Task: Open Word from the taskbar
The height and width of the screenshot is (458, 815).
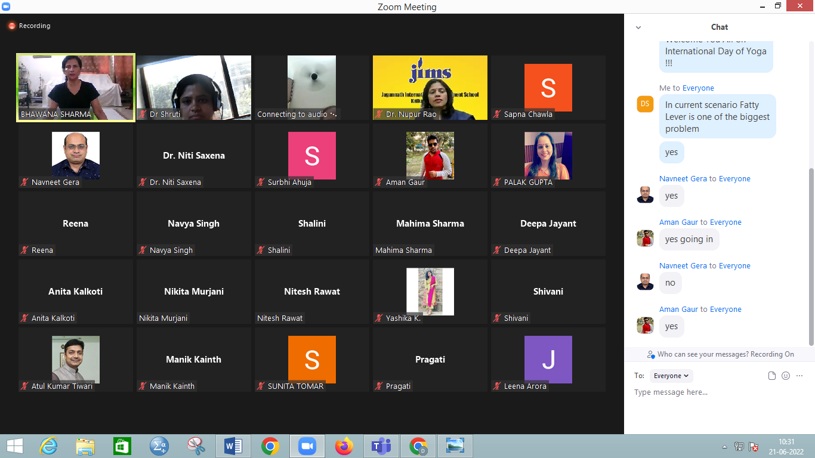Action: (233, 446)
